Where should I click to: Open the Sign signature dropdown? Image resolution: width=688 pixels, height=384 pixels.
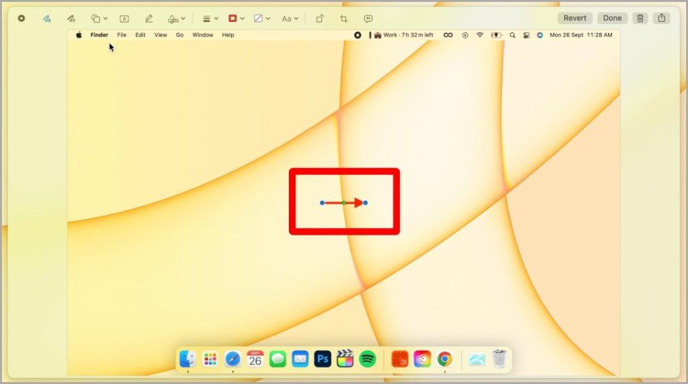point(177,18)
